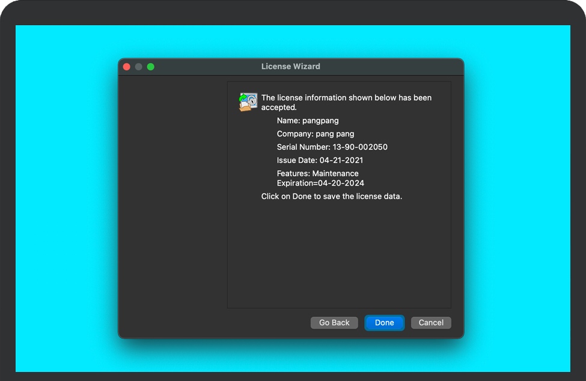Cancel the License Wizard

[431, 323]
